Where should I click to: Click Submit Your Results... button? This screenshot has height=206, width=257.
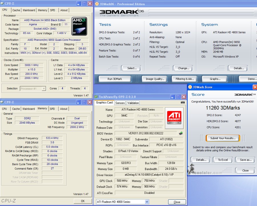223,138
